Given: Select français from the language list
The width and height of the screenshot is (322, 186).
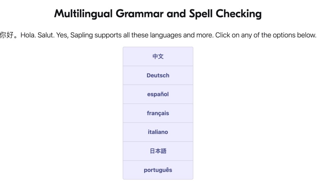Looking at the screenshot, I should pyautogui.click(x=158, y=113).
